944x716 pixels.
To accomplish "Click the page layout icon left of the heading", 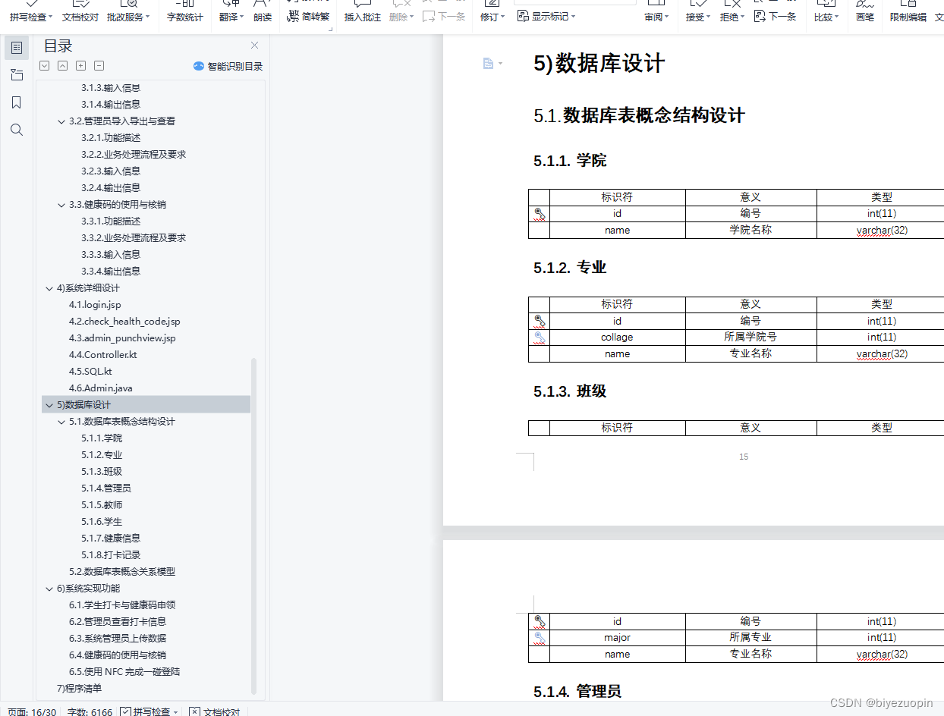I will 489,63.
